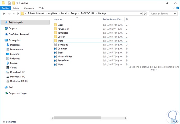Go up one folder level arrow

pos(18,13)
